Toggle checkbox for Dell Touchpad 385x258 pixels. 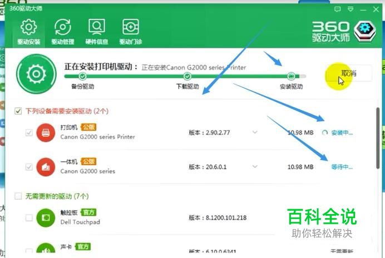click(29, 218)
